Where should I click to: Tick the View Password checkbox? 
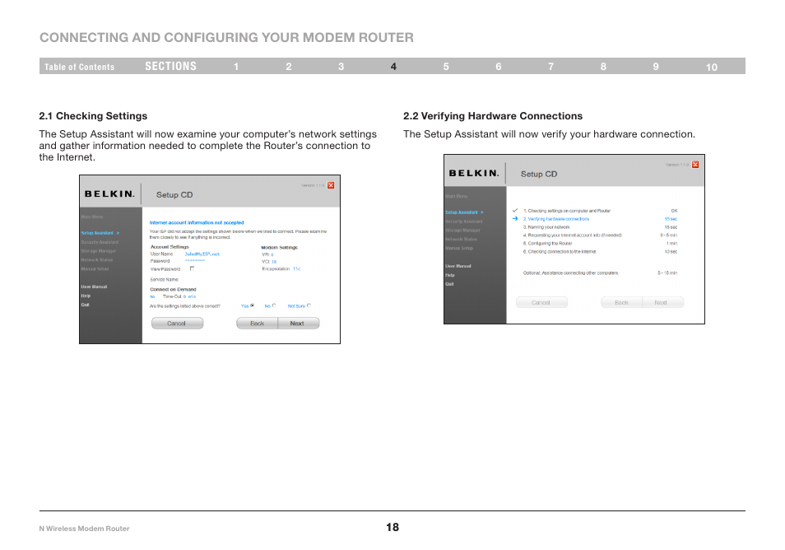coord(192,268)
